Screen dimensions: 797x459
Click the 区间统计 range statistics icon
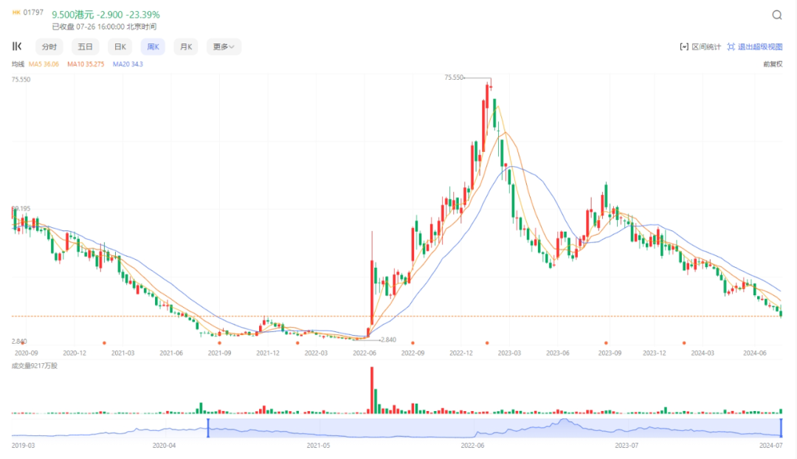(x=683, y=46)
